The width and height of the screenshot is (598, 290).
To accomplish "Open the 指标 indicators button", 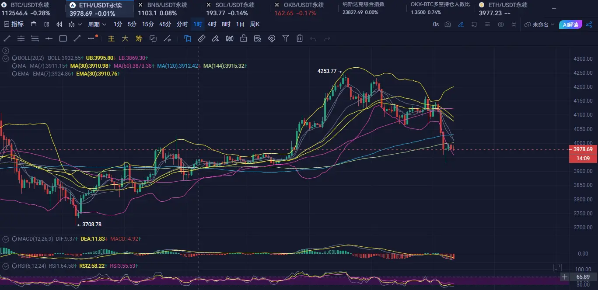I will point(14,24).
